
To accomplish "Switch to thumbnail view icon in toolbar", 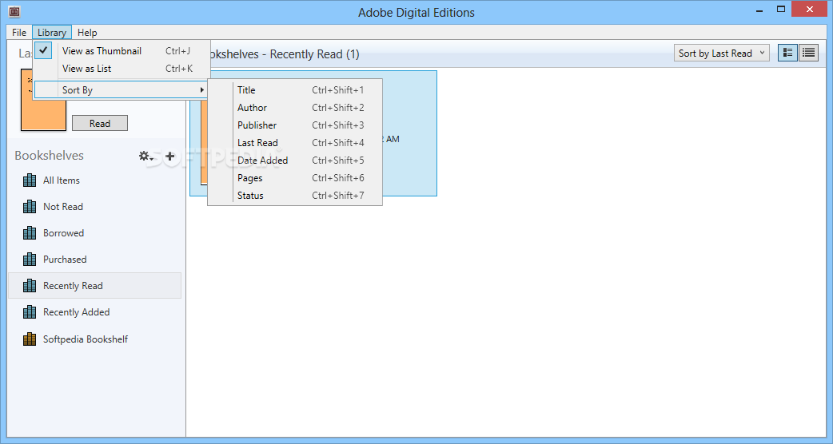I will tap(788, 53).
